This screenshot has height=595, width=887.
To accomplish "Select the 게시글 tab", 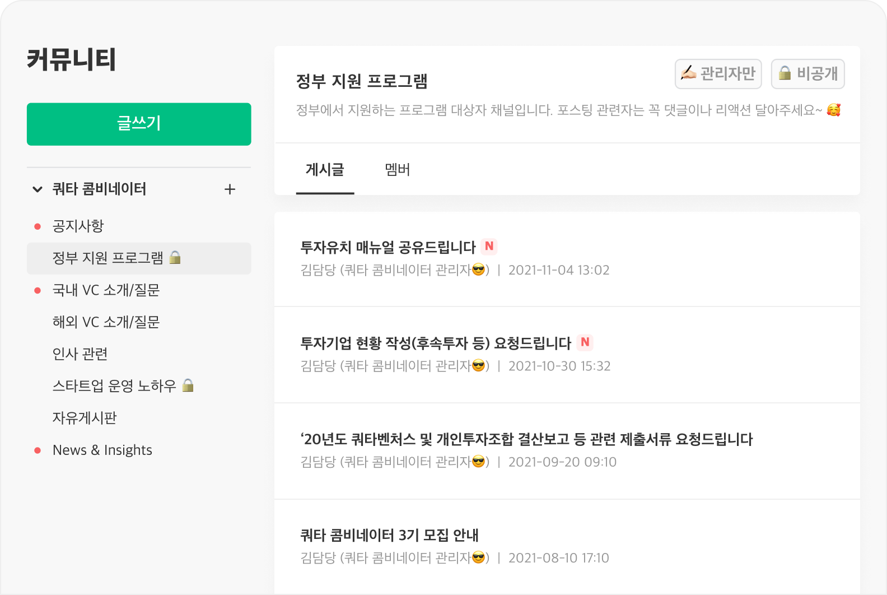I will (x=325, y=170).
